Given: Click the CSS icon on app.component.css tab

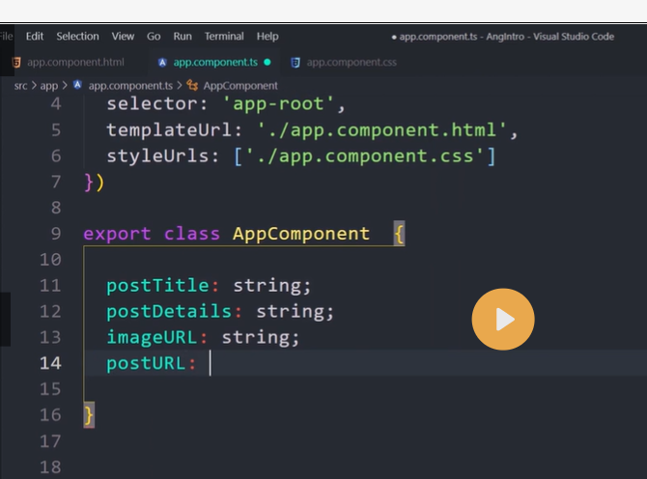Looking at the screenshot, I should [x=295, y=62].
